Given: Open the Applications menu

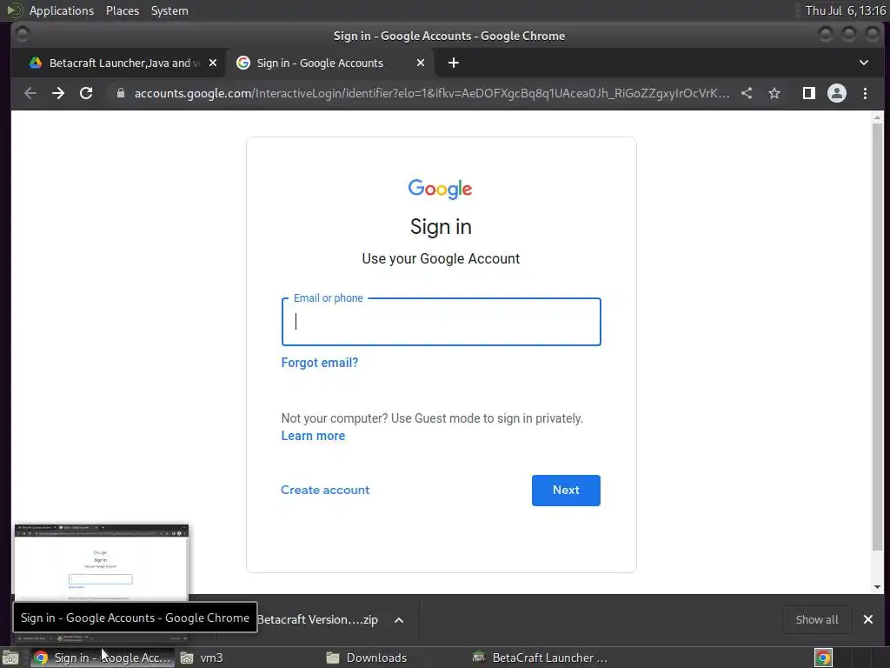Looking at the screenshot, I should pos(62,10).
